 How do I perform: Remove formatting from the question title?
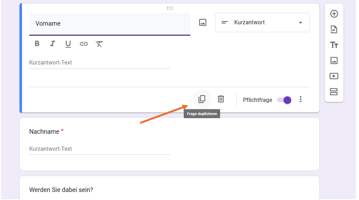99,44
